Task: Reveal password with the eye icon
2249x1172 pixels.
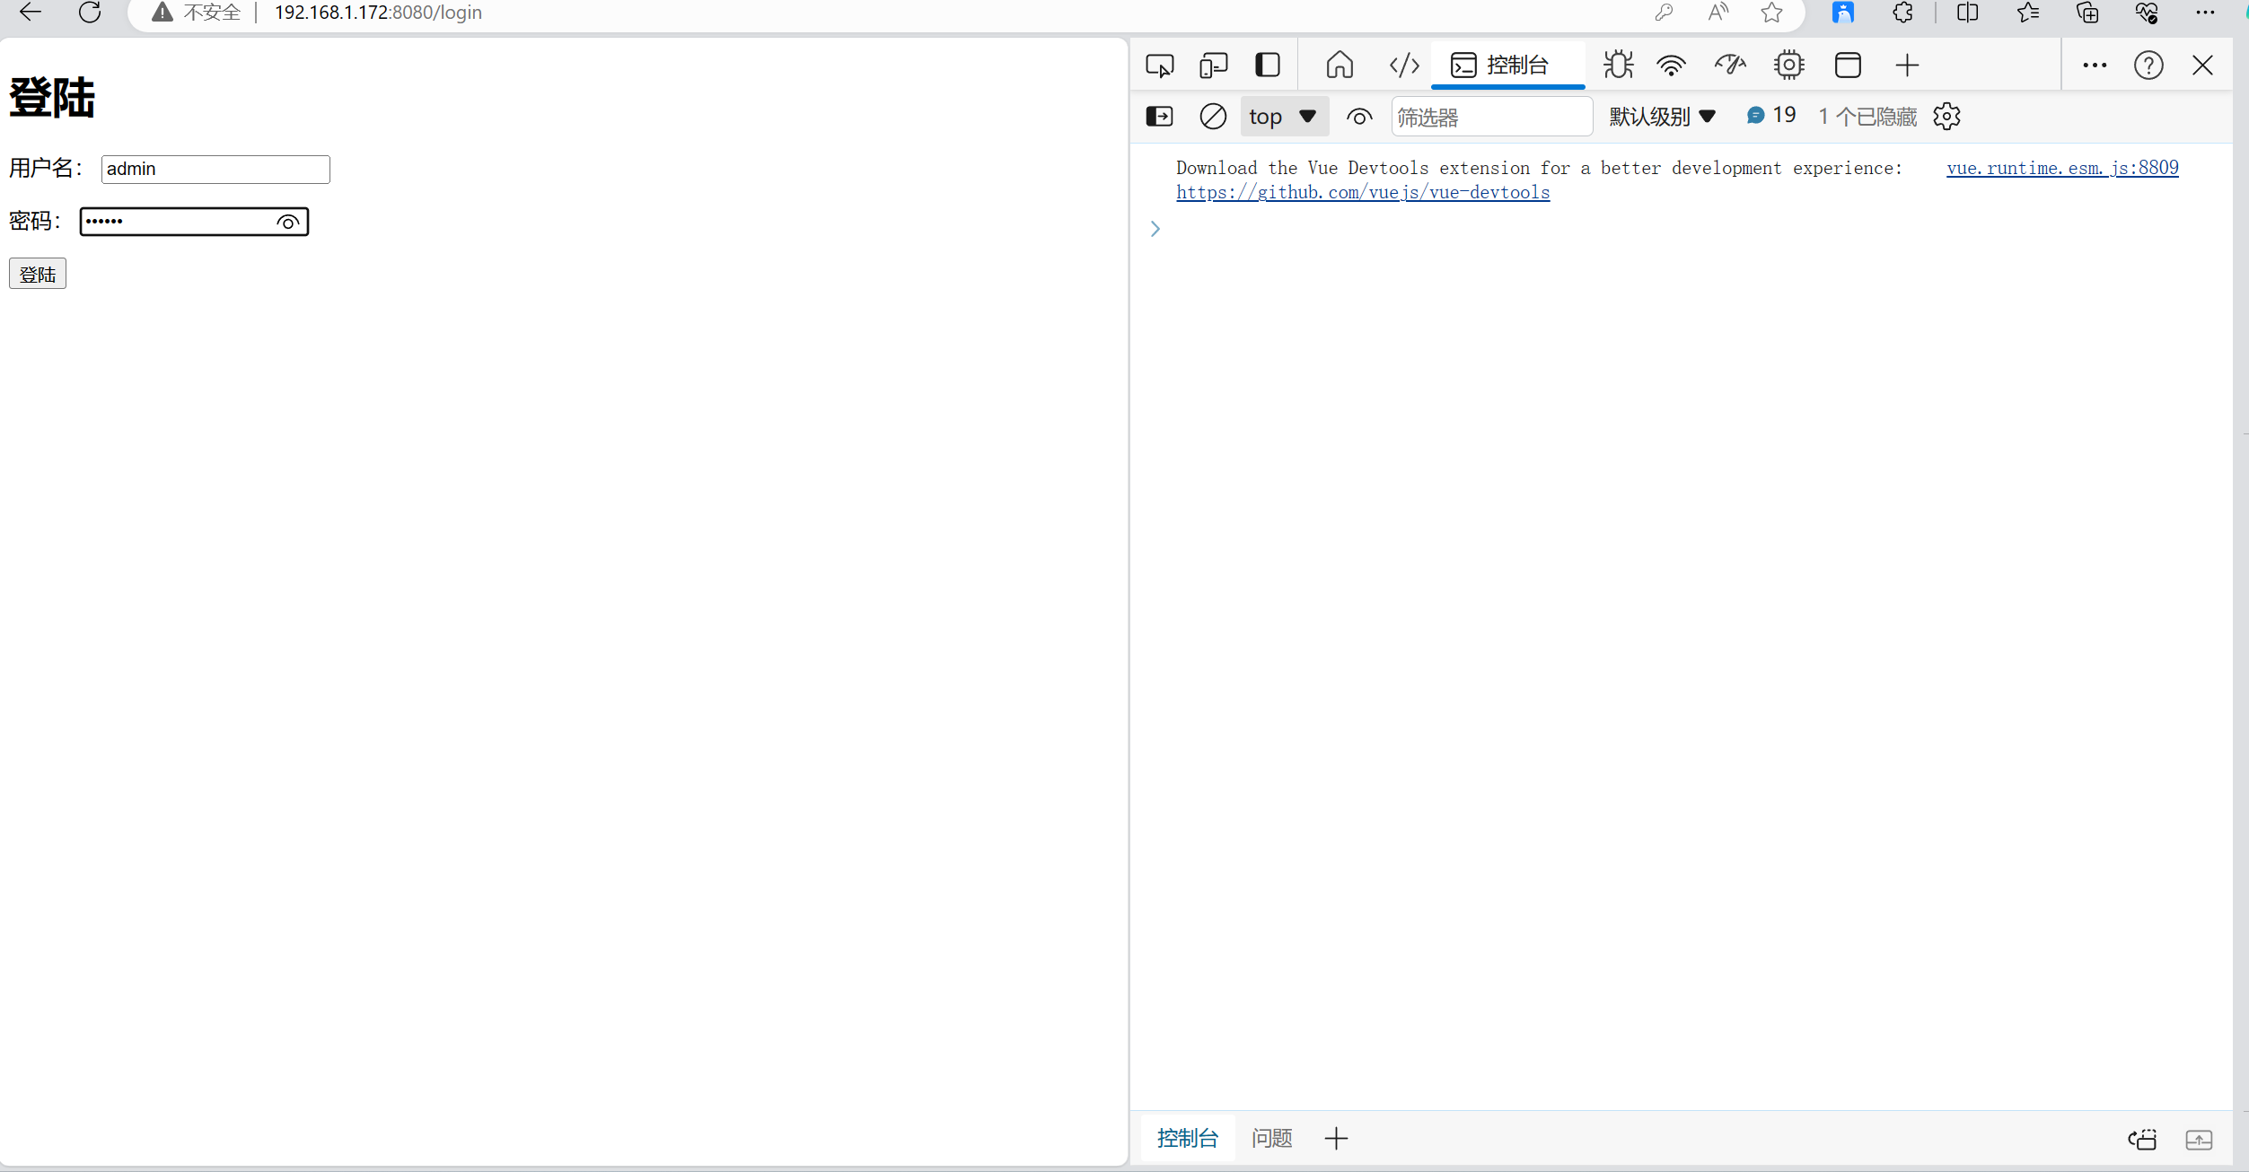Action: click(x=288, y=223)
